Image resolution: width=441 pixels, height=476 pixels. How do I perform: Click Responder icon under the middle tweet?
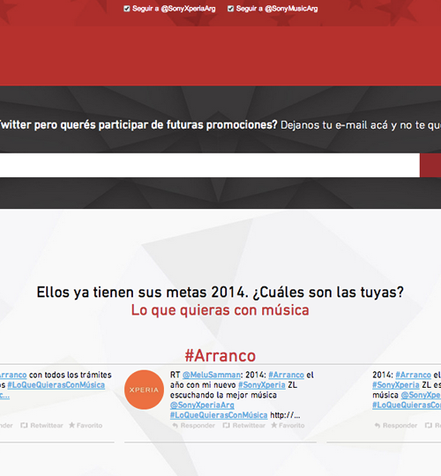coord(175,426)
